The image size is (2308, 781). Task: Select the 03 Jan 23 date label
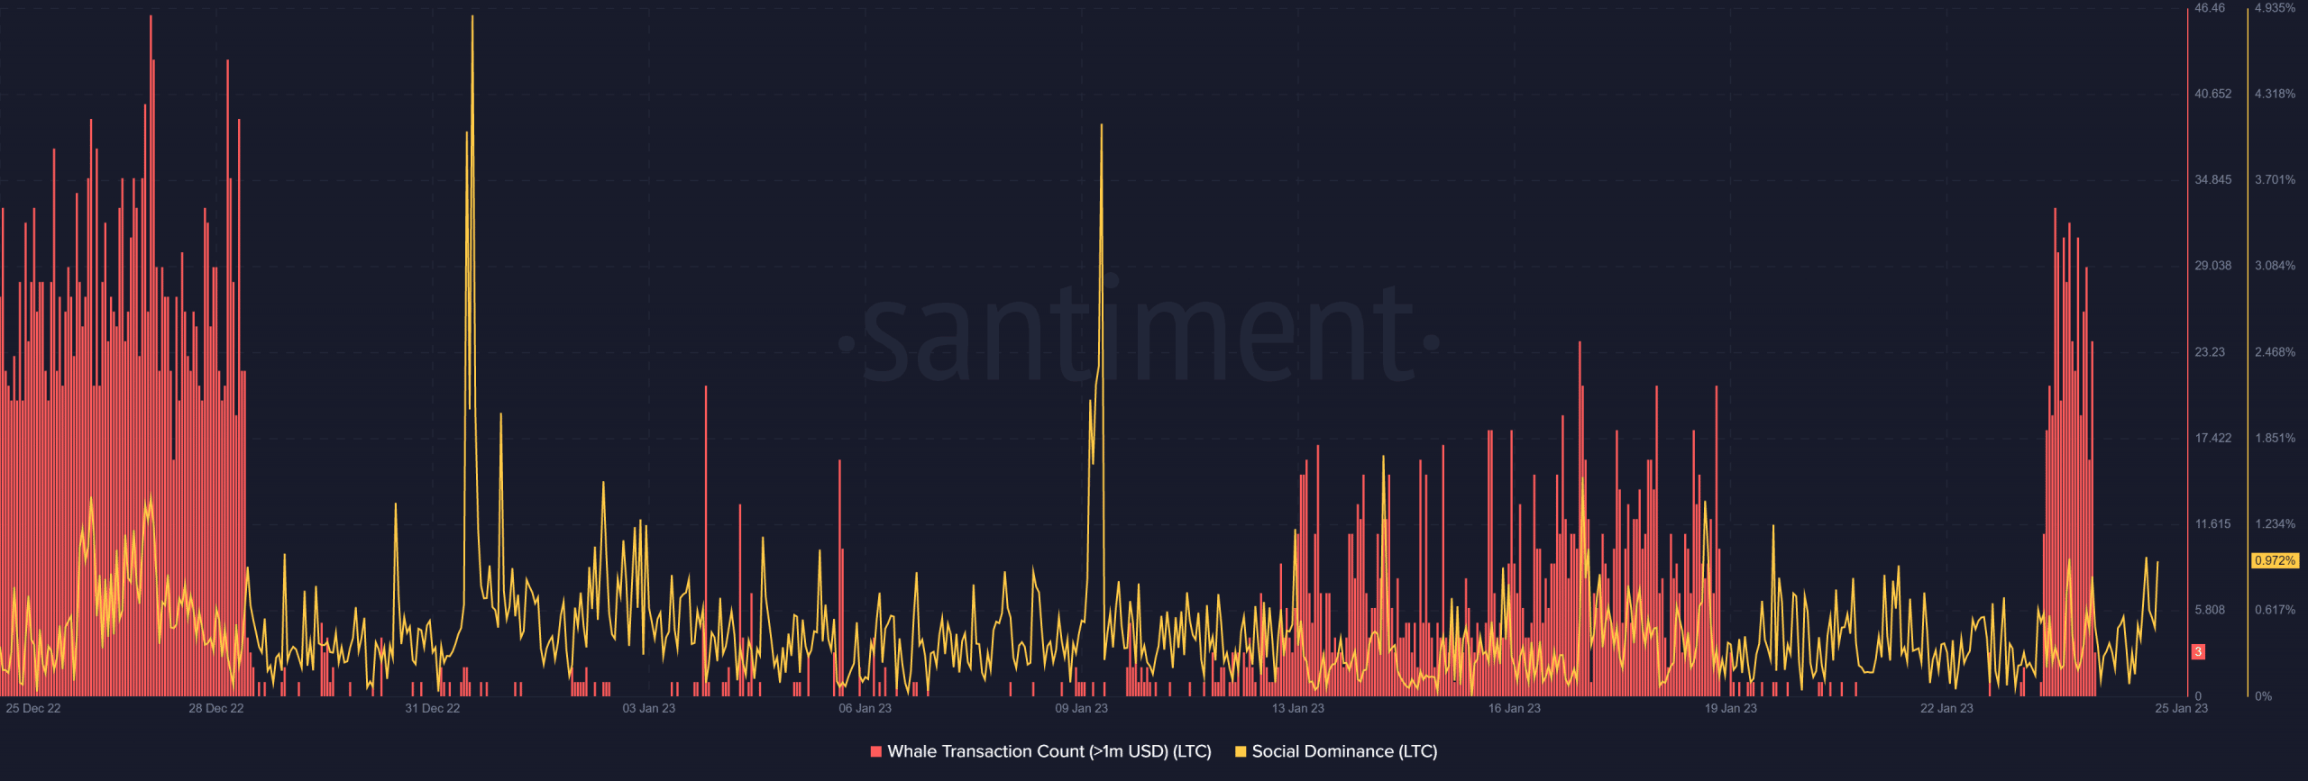649,708
